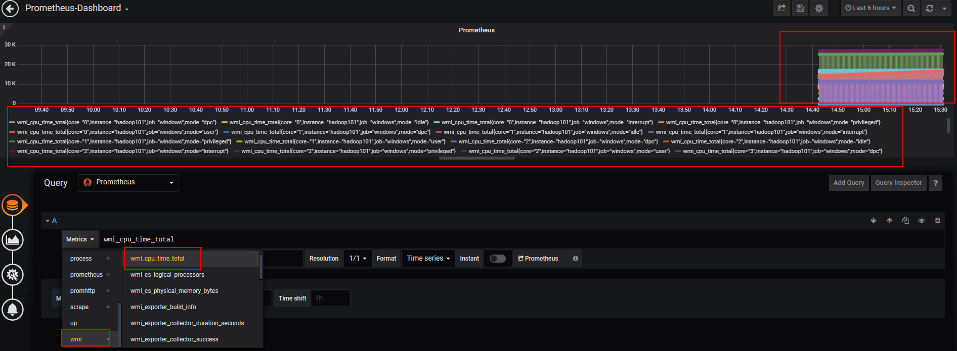This screenshot has height=351, width=957.
Task: Expand the scrape submenu arrow
Action: point(108,307)
